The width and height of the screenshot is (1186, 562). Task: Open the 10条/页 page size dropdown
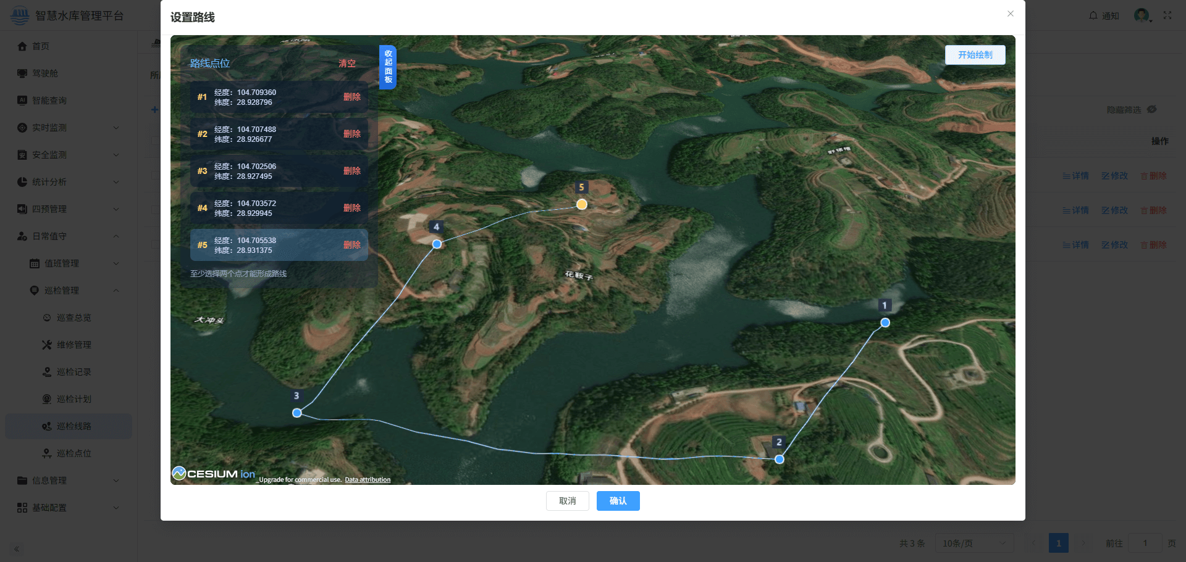point(974,543)
